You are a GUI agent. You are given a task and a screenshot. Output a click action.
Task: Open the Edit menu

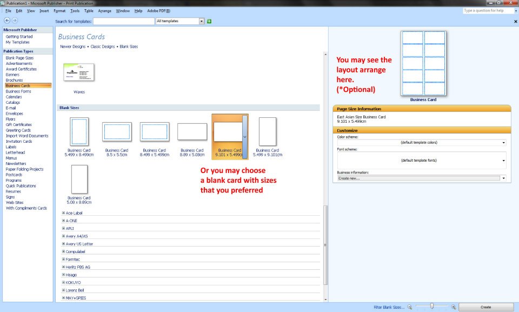click(x=19, y=11)
